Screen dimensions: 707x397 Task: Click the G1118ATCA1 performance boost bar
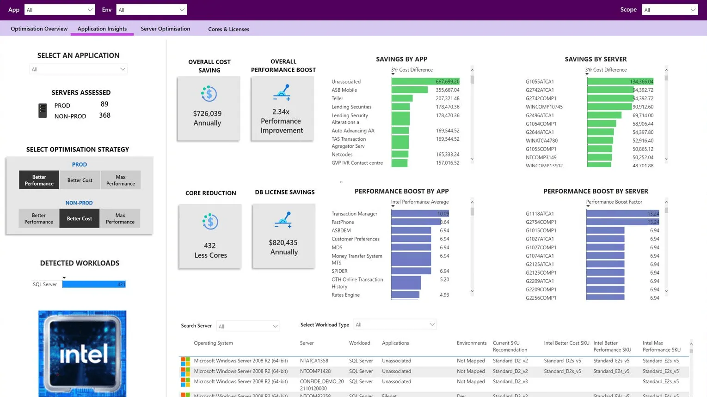point(623,214)
